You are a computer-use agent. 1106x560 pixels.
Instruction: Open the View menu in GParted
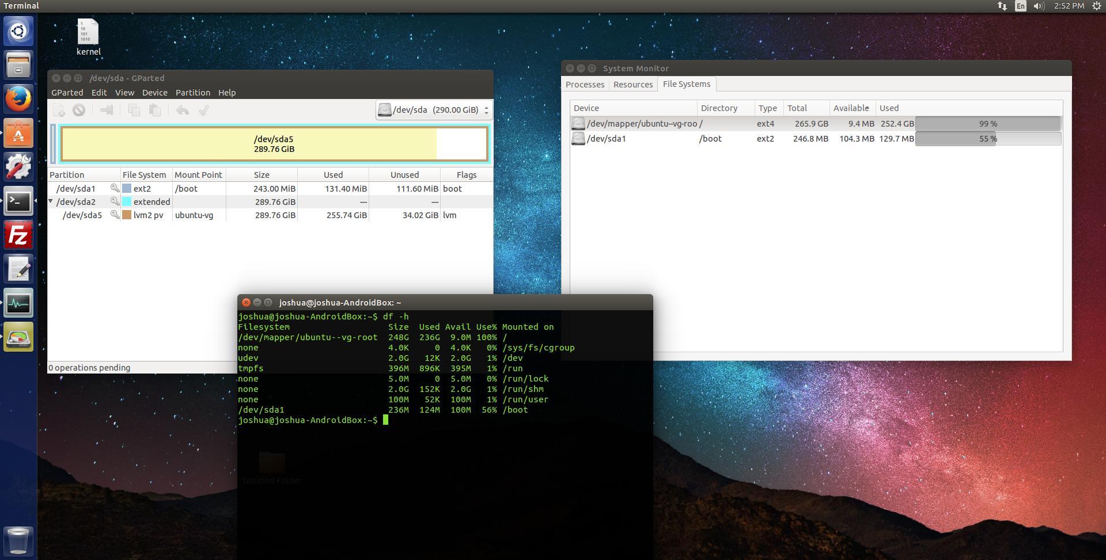tap(124, 93)
